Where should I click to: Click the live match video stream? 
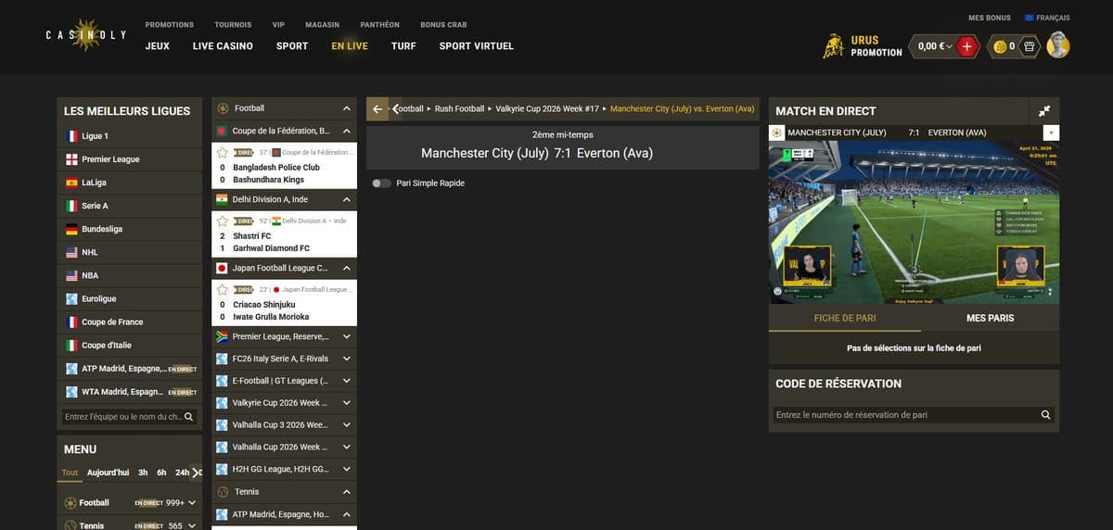pyautogui.click(x=914, y=222)
